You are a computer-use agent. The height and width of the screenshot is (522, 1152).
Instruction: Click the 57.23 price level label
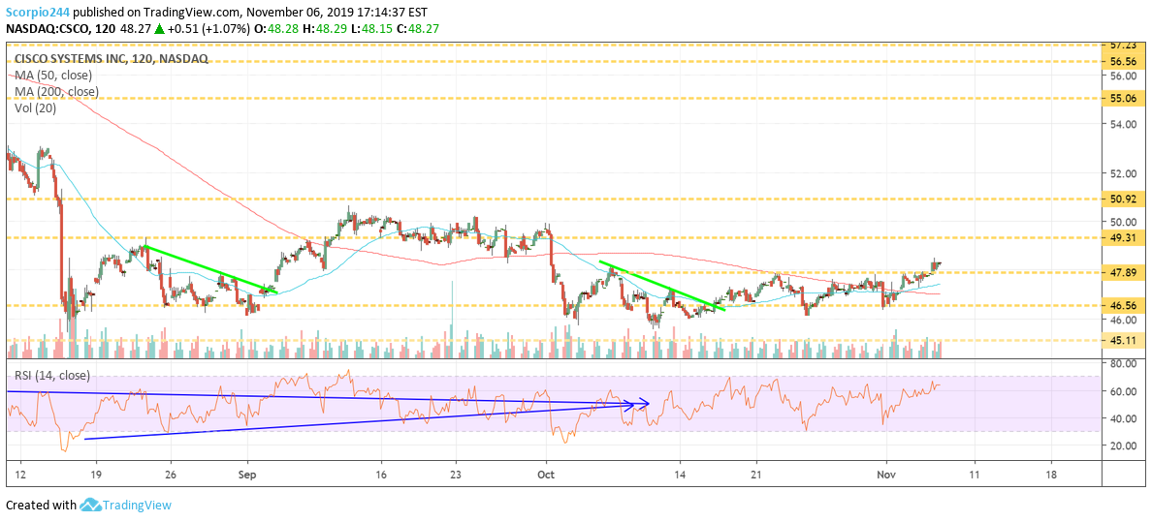tap(1123, 46)
